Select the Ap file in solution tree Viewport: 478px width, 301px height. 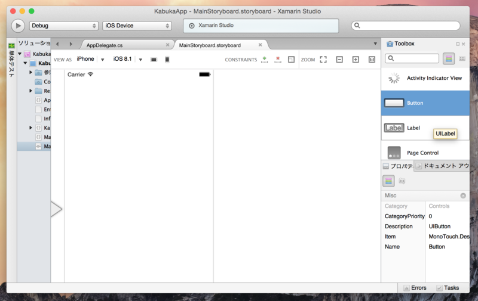click(42, 100)
